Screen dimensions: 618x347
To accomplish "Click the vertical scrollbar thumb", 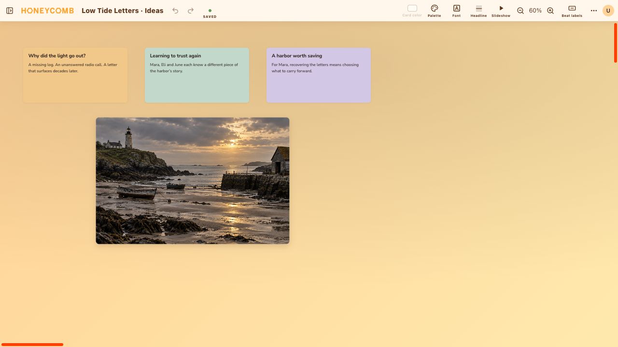I will click(616, 43).
